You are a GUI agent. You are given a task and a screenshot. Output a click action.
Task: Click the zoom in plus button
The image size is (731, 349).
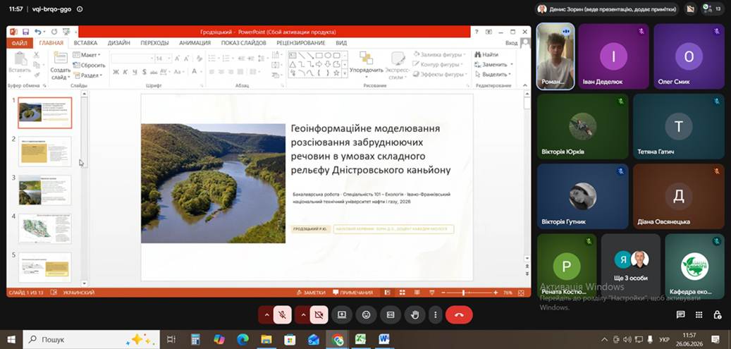coord(495,293)
